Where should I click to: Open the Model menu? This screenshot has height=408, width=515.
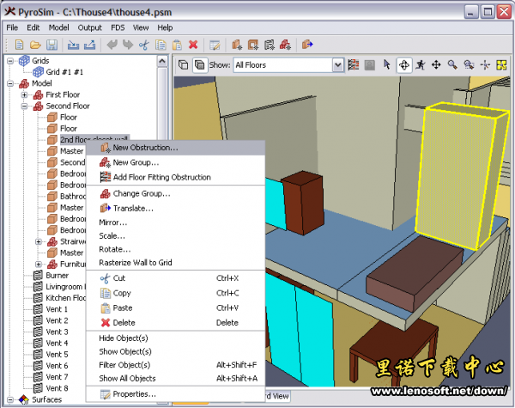[58, 27]
